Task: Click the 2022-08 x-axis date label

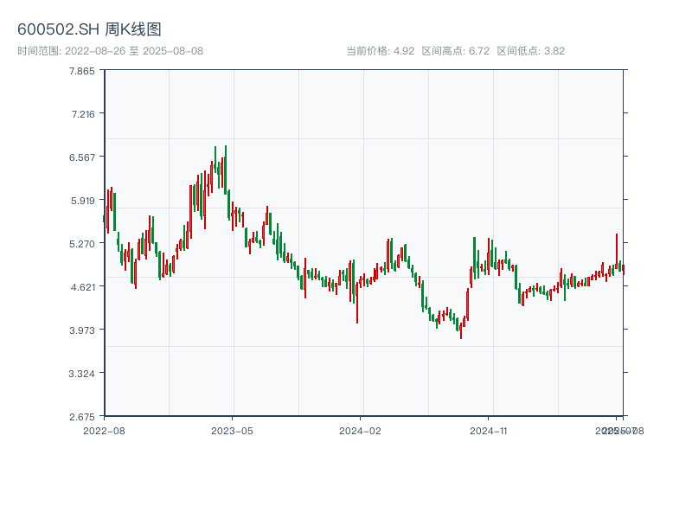Action: (104, 430)
